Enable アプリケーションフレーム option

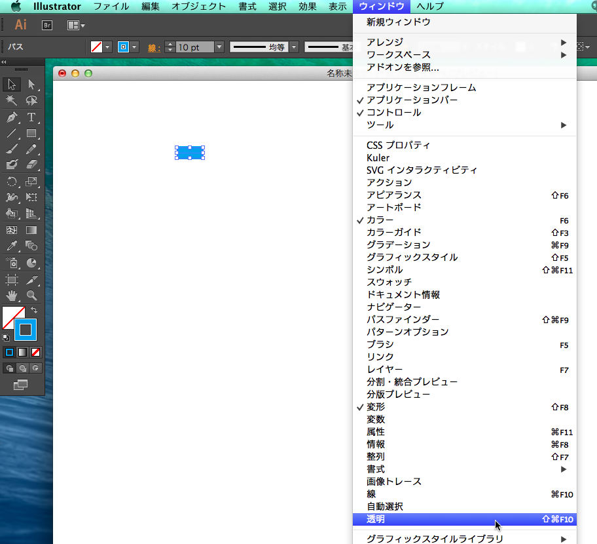point(465,87)
